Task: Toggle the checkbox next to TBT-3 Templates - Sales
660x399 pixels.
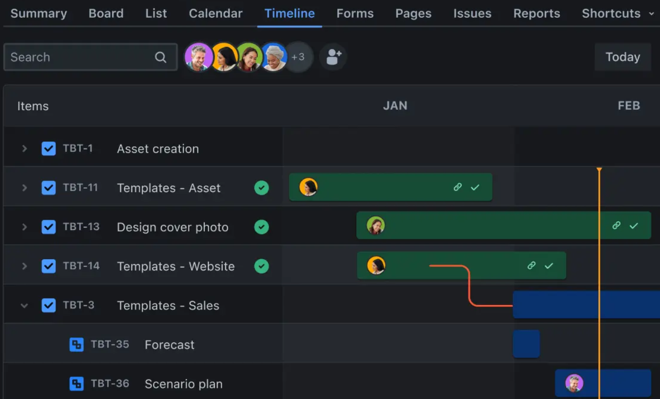Action: click(49, 305)
